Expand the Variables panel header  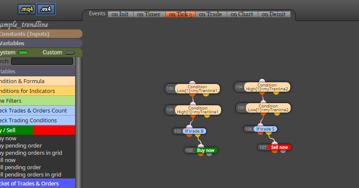[41, 43]
